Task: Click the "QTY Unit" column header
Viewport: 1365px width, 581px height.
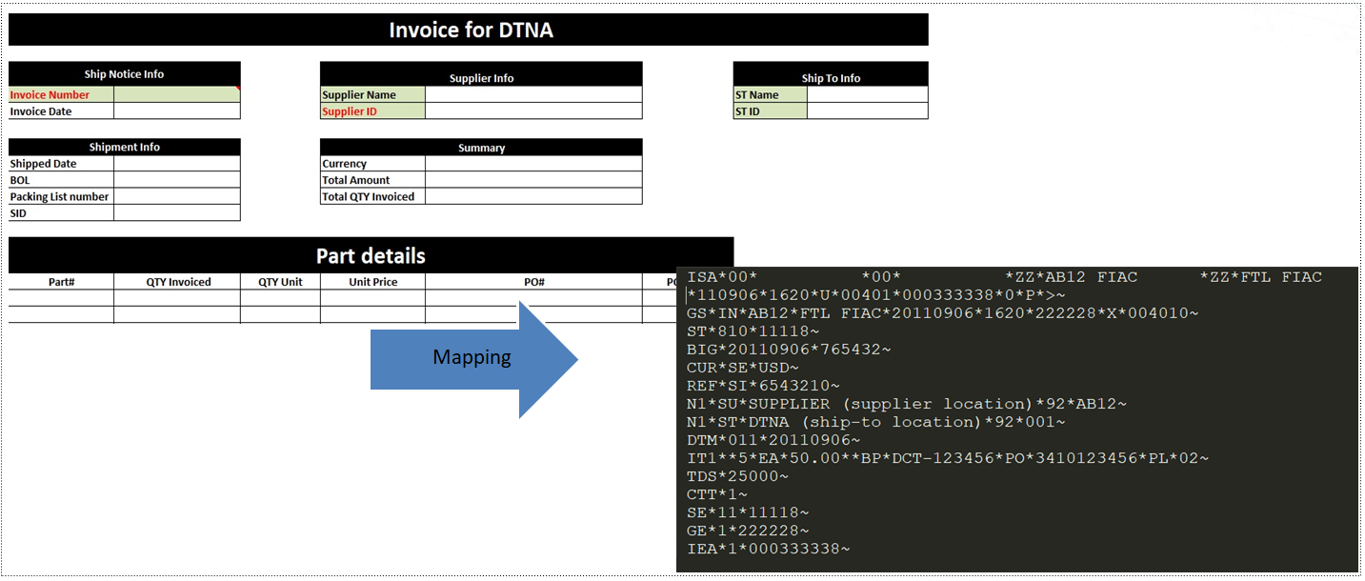Action: [x=280, y=282]
